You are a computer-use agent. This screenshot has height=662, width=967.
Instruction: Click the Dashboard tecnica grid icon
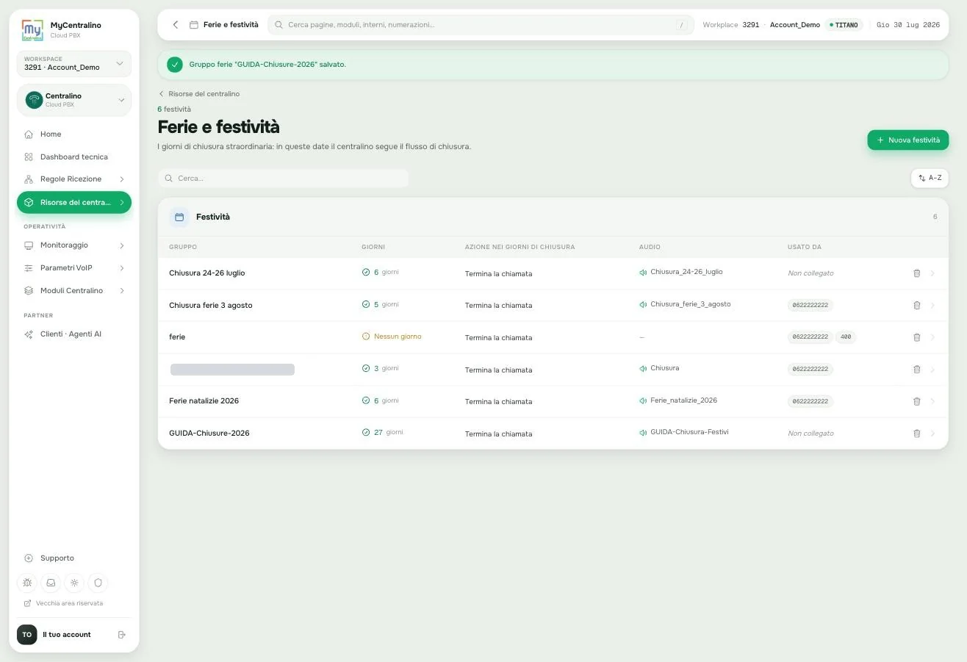[x=29, y=157]
